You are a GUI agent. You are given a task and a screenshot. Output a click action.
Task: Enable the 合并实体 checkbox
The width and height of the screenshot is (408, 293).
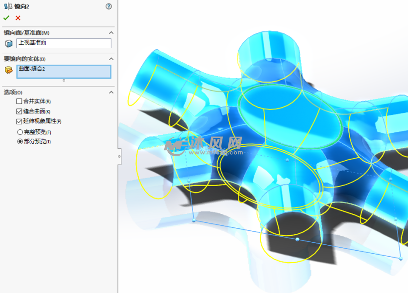point(19,101)
